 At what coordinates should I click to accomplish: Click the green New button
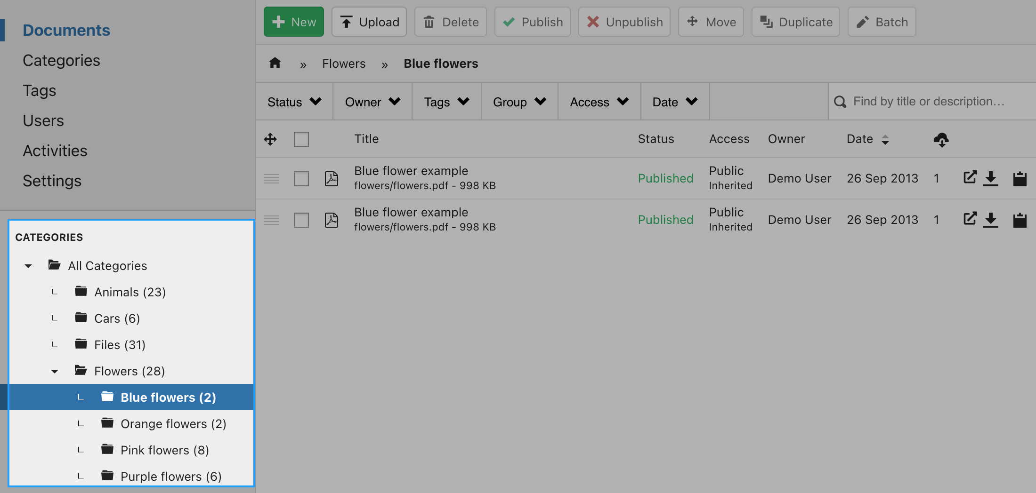click(294, 22)
